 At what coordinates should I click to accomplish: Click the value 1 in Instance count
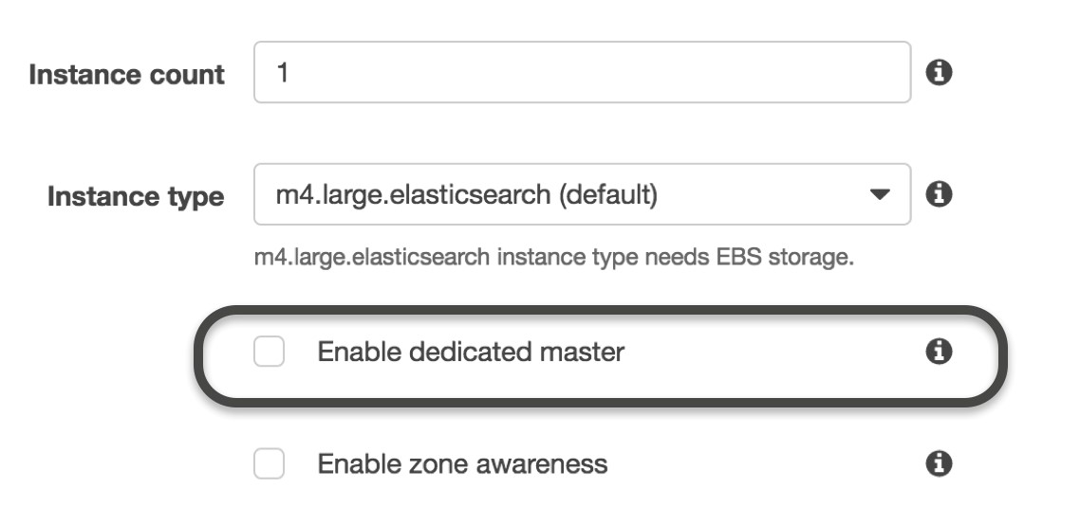coord(283,72)
